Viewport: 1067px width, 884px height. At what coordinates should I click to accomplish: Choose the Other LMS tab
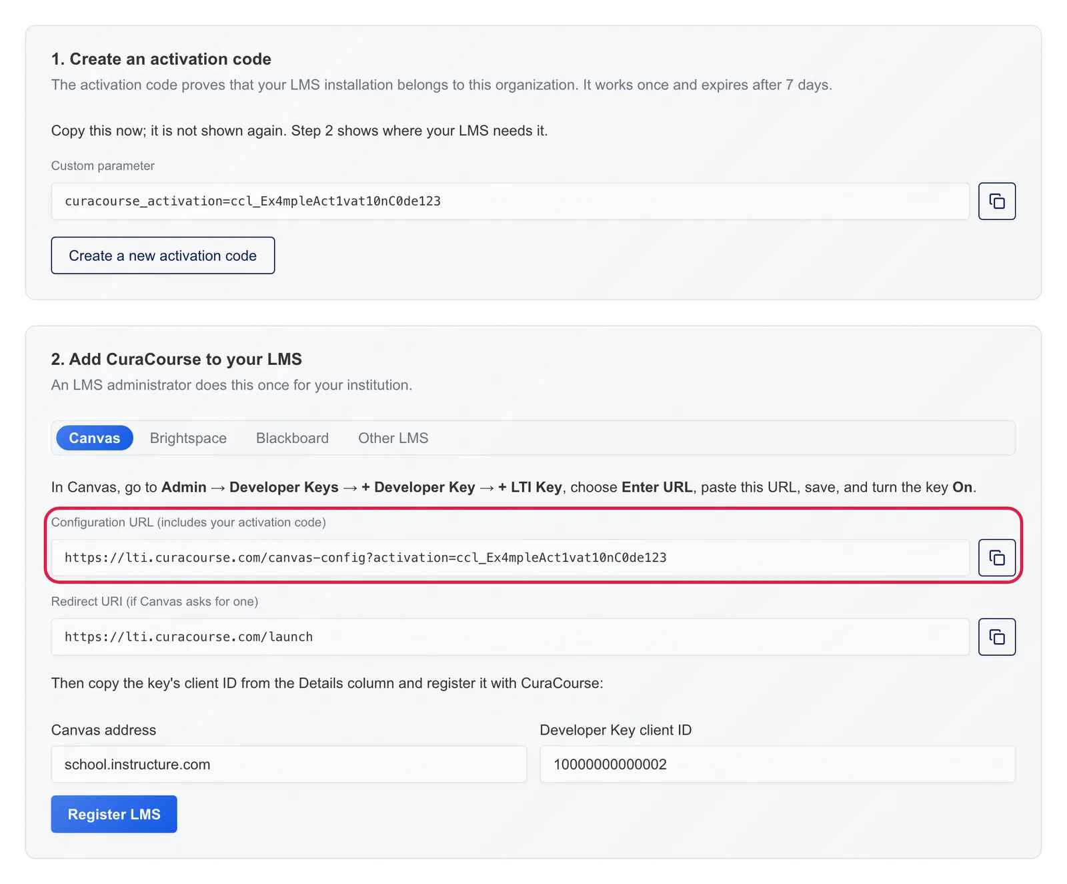pyautogui.click(x=393, y=438)
